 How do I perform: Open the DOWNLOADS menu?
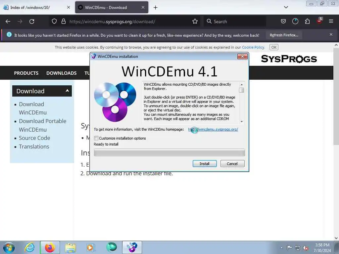[x=61, y=73]
